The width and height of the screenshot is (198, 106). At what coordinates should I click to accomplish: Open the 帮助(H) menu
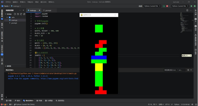coord(51,2)
